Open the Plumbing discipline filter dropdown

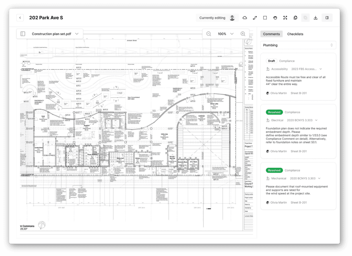tap(298, 45)
